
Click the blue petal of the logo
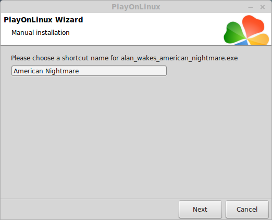(x=242, y=42)
